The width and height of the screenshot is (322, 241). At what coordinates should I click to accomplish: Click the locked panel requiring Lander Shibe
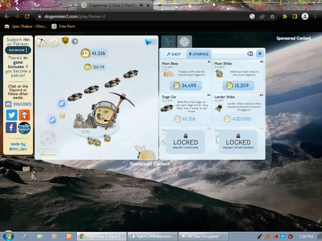(x=186, y=142)
